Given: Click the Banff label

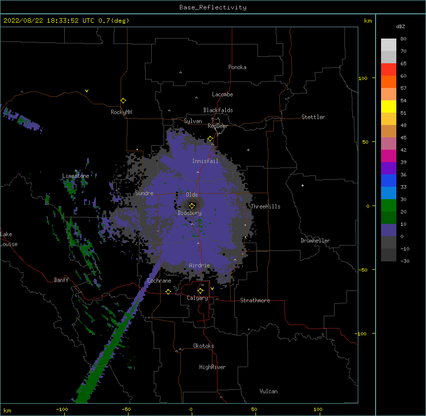Looking at the screenshot, I should click(x=61, y=280).
